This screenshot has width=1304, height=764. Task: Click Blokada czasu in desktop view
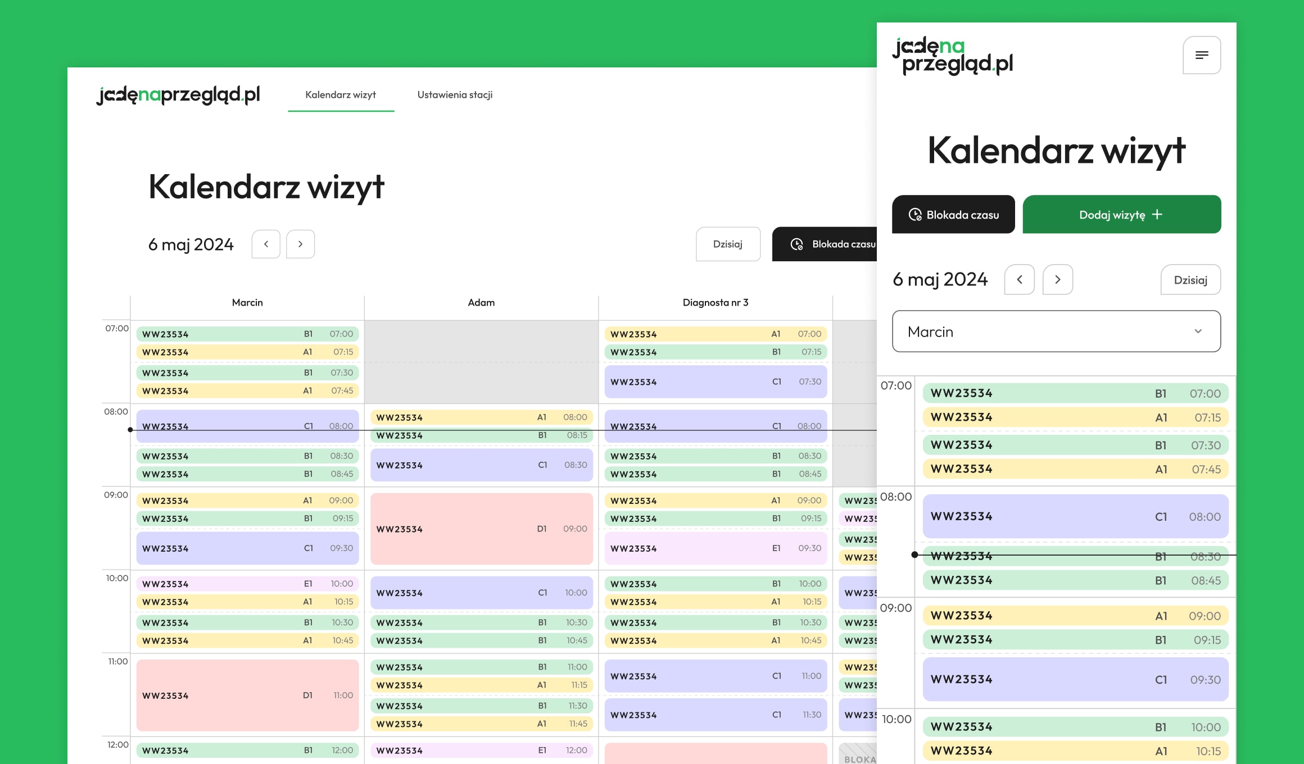pyautogui.click(x=825, y=244)
